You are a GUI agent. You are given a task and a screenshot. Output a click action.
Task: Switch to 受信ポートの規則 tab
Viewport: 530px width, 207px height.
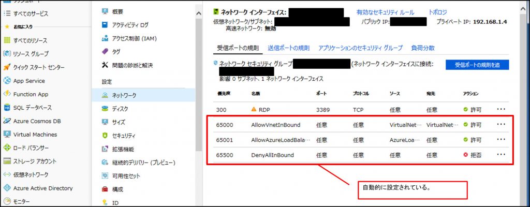tap(238, 48)
